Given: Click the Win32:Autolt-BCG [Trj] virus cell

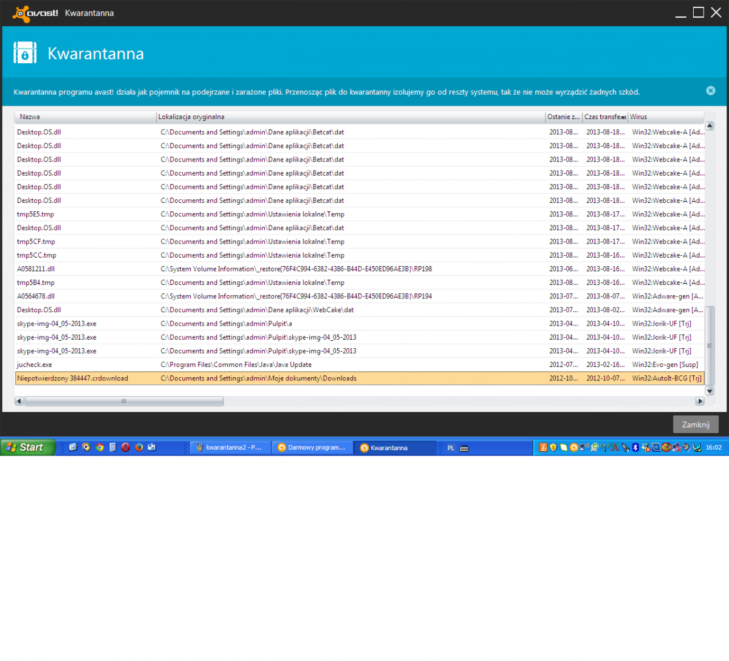Looking at the screenshot, I should (666, 378).
